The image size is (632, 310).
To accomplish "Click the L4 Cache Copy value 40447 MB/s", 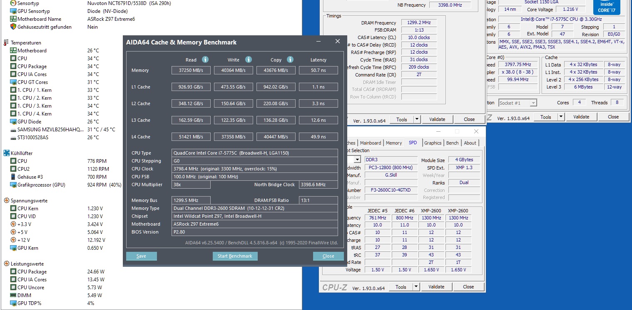I will [276, 137].
